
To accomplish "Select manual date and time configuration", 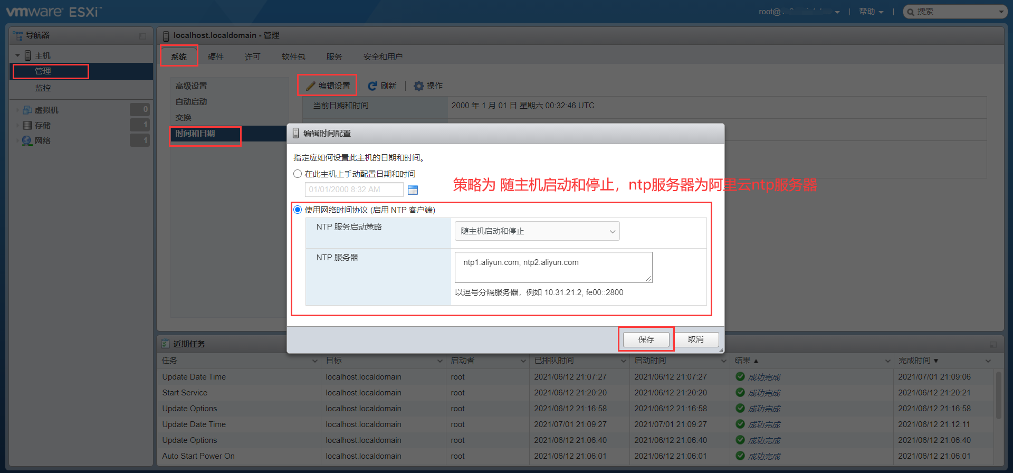I will click(x=298, y=174).
